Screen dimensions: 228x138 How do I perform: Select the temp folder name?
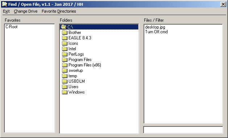(73, 76)
